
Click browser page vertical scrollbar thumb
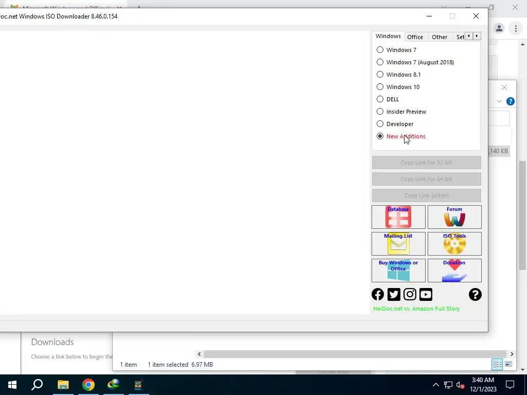pos(522,215)
